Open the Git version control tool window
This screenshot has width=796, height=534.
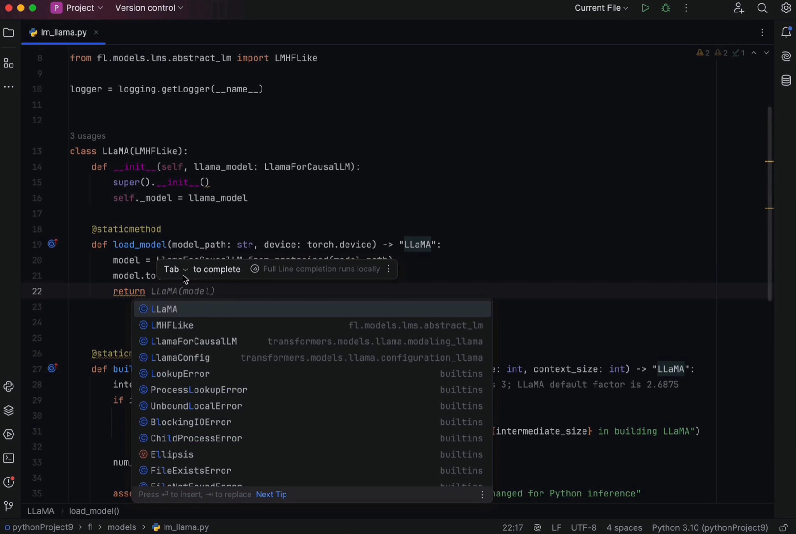(x=9, y=506)
